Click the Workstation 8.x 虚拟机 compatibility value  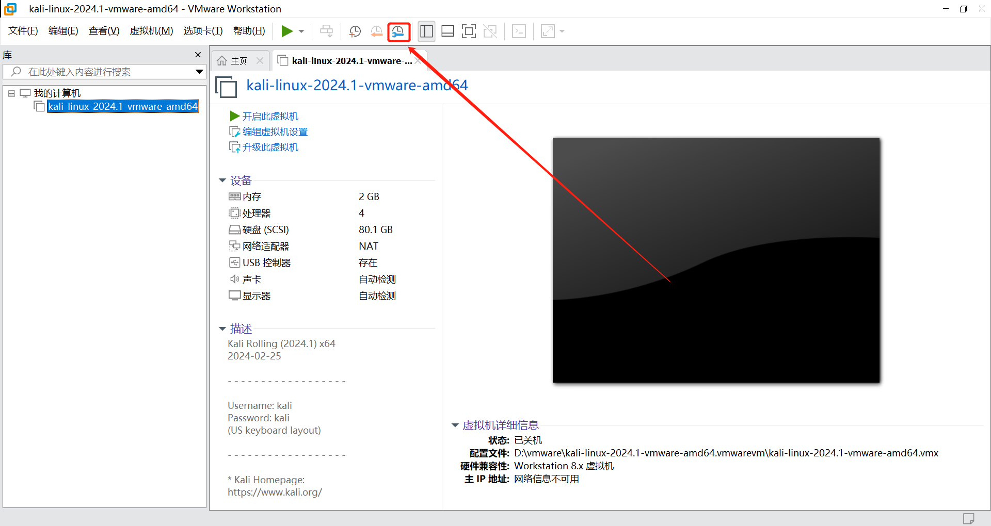click(x=564, y=466)
